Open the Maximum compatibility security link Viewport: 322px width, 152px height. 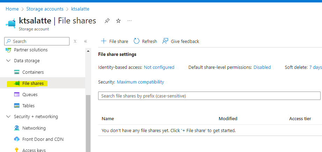[140, 82]
